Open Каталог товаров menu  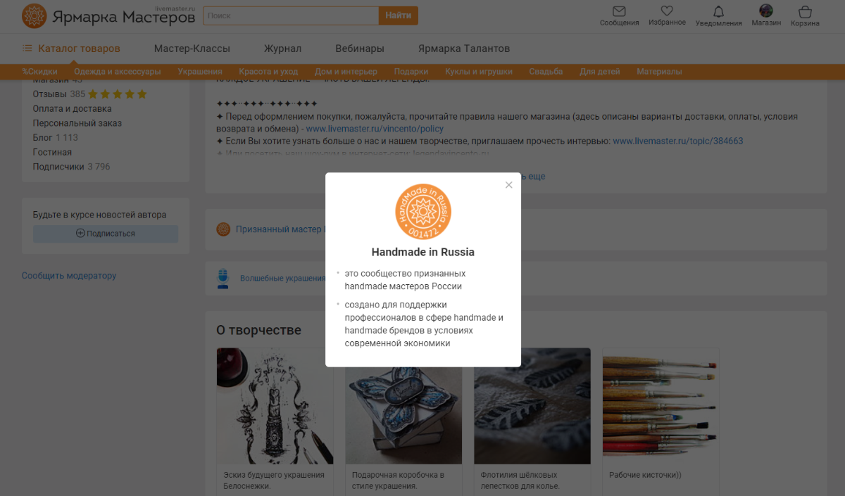coord(71,49)
